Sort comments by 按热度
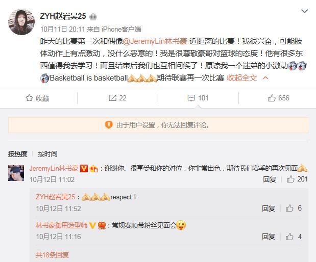316x262 pixels. coord(17,154)
